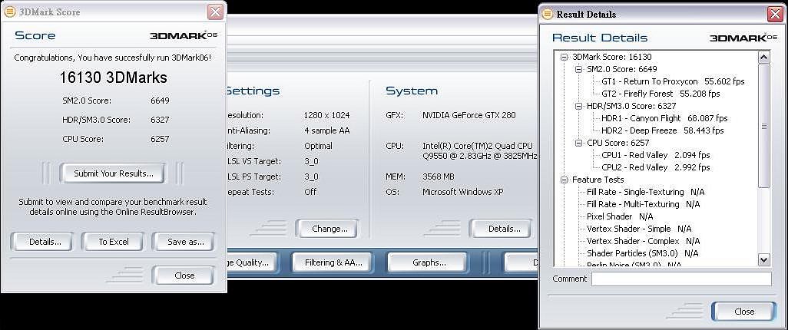Select Fill Rate - Multi-Texturing row
Screen dimensions: 788x330
click(x=643, y=204)
